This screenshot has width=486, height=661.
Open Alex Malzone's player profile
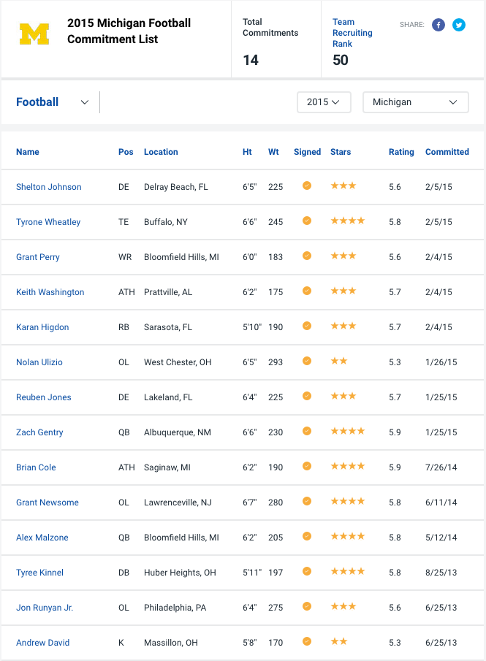point(42,538)
